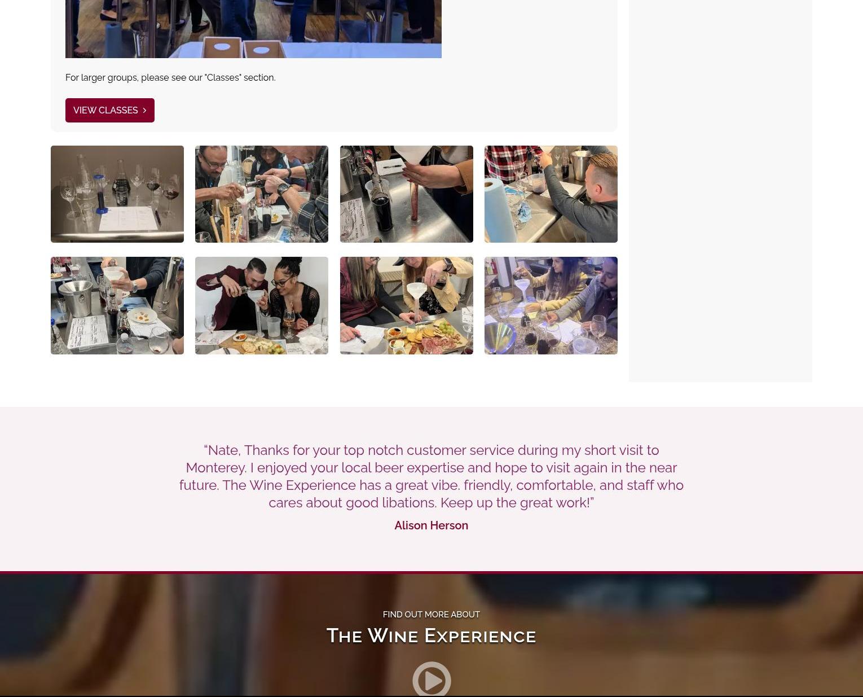Open photo with charcuterie board and funnel
Screen dimensions: 863x697
[407, 305]
